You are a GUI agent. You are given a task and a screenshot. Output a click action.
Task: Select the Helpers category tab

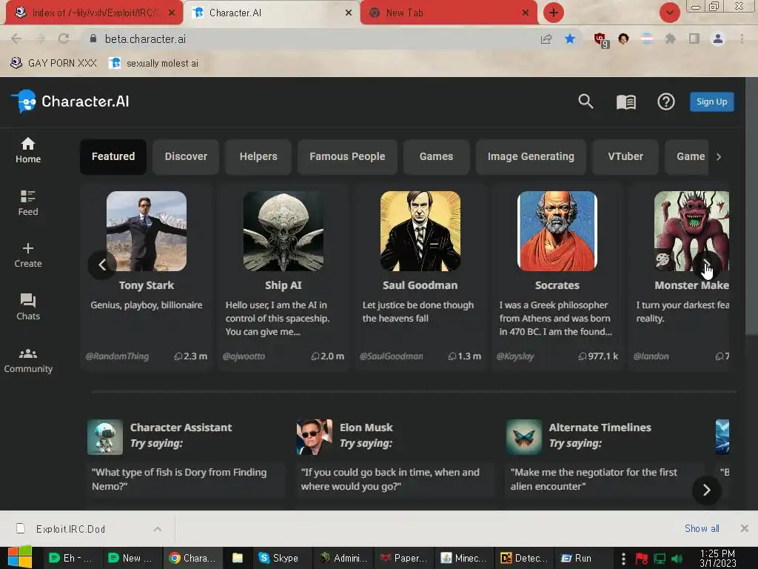[x=258, y=157]
